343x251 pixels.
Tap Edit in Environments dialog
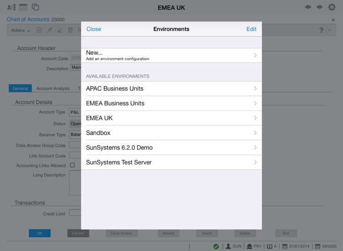pos(252,29)
